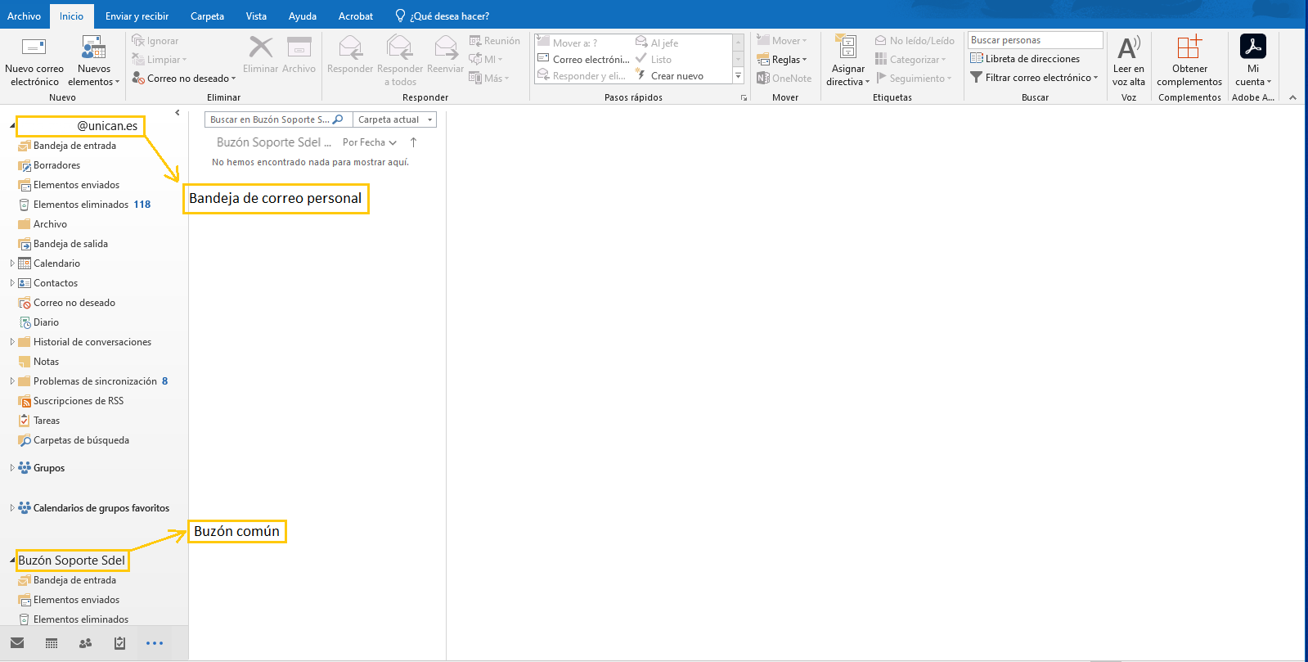Image resolution: width=1308 pixels, height=662 pixels.
Task: Open the Vista tab
Action: pyautogui.click(x=256, y=16)
